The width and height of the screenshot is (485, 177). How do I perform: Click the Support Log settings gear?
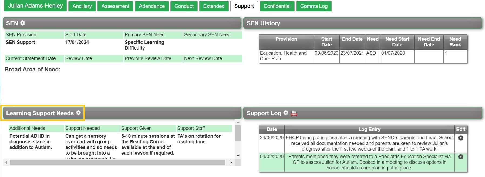[286, 113]
